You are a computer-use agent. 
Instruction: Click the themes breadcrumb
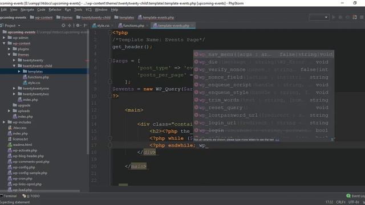coord(64,18)
